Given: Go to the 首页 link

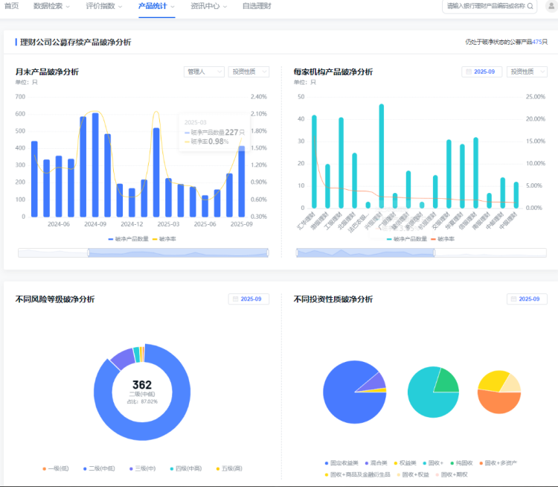Looking at the screenshot, I should click(x=11, y=6).
